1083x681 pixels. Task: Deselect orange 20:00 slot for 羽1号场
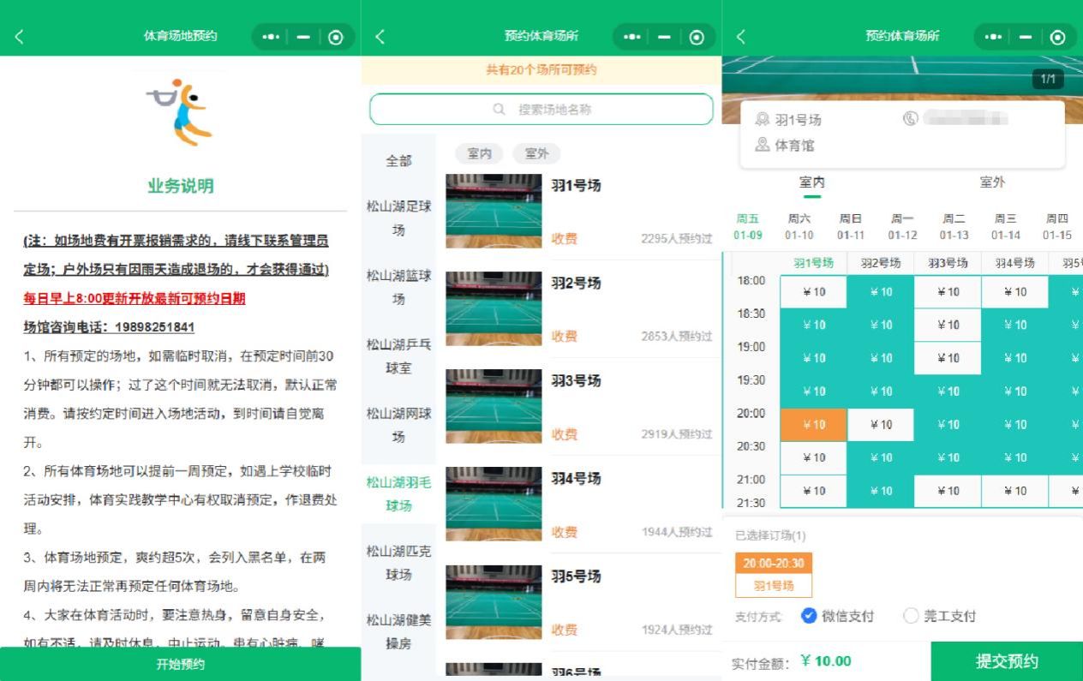click(813, 425)
